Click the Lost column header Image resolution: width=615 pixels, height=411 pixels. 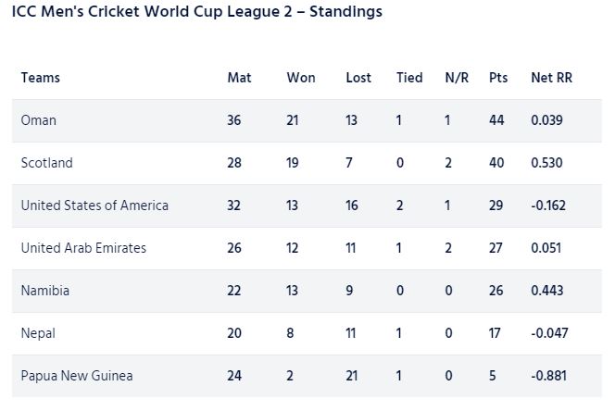pos(358,78)
